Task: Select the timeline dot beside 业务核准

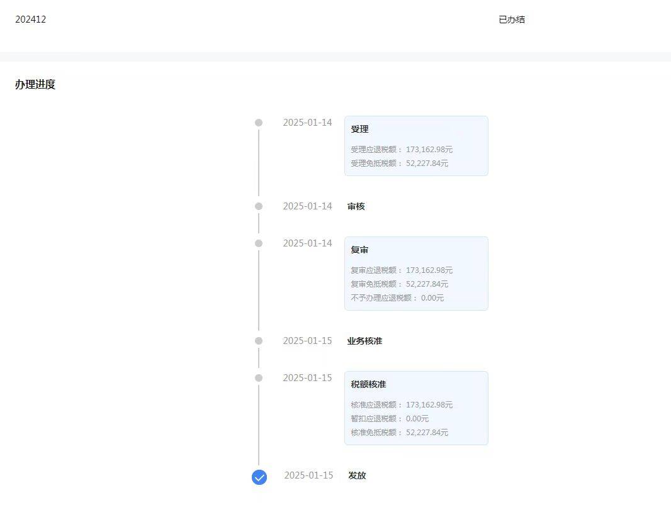Action: [259, 341]
